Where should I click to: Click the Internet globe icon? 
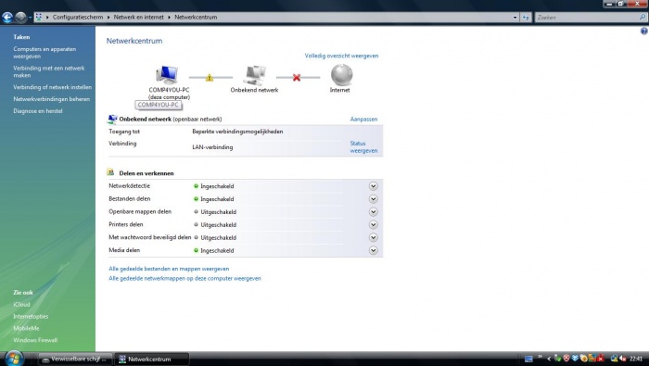click(x=342, y=75)
